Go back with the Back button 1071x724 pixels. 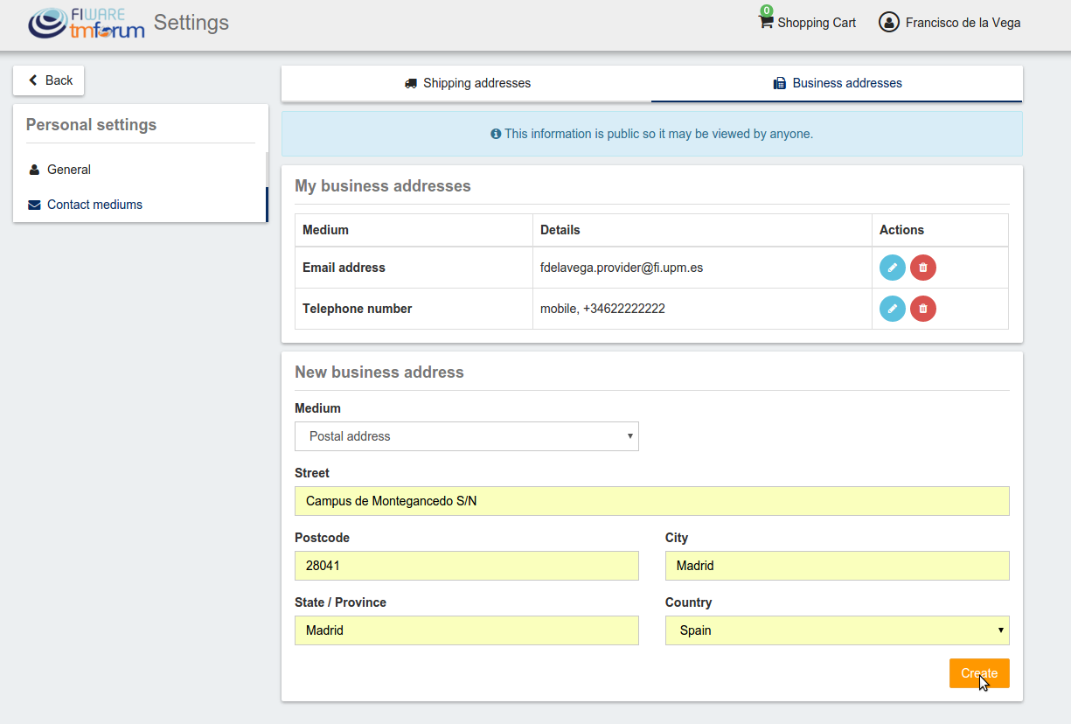coord(49,80)
